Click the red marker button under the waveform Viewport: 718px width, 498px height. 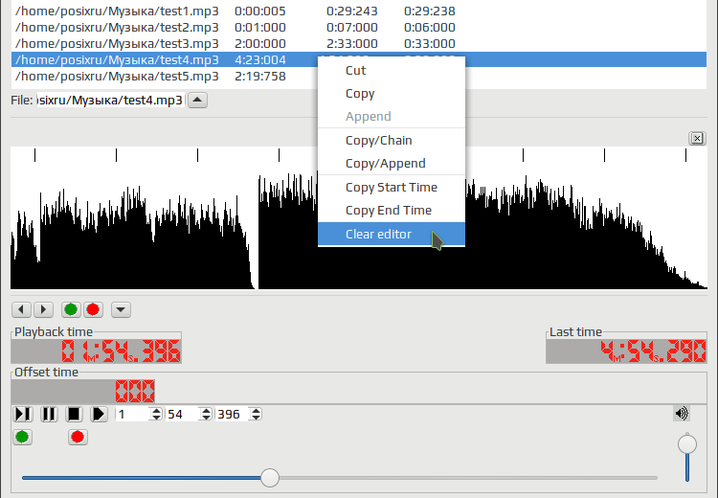point(93,309)
